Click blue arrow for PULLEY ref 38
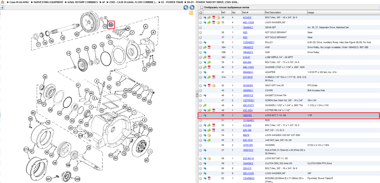This screenshot has width=380, height=183. coord(205,43)
